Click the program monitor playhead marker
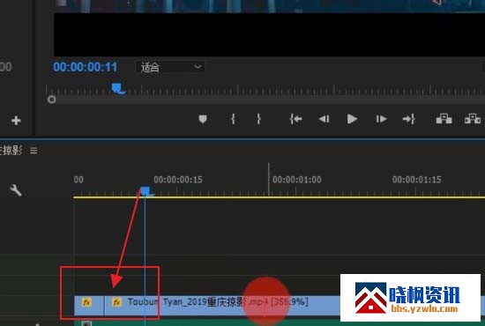The image size is (485, 326). point(118,89)
